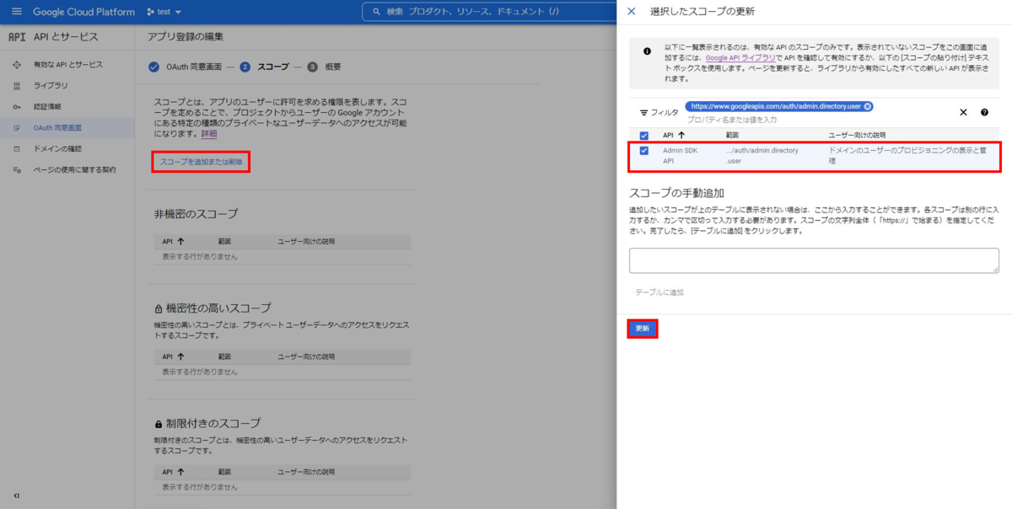Open the navigation hamburger menu
The height and width of the screenshot is (509, 1012).
tap(17, 12)
